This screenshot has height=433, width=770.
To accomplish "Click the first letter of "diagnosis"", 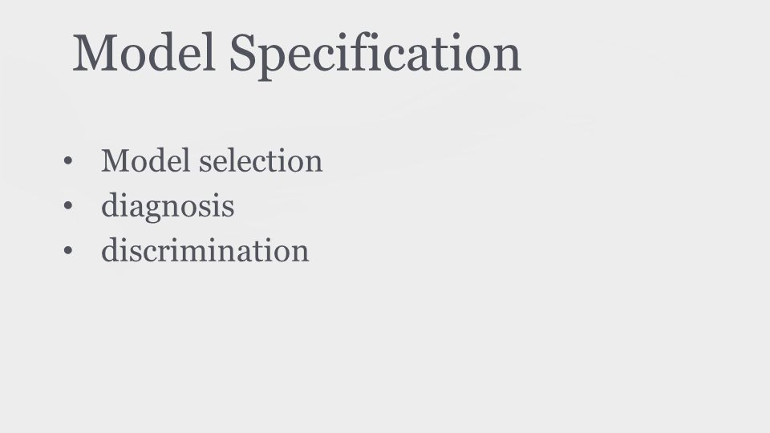I will click(x=109, y=204).
